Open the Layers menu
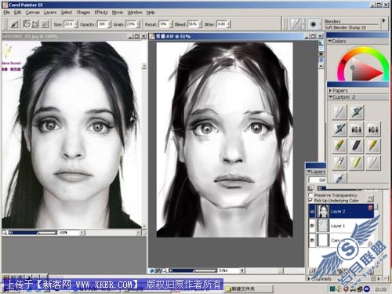Viewport: 392px width, 294px height. [x=50, y=13]
